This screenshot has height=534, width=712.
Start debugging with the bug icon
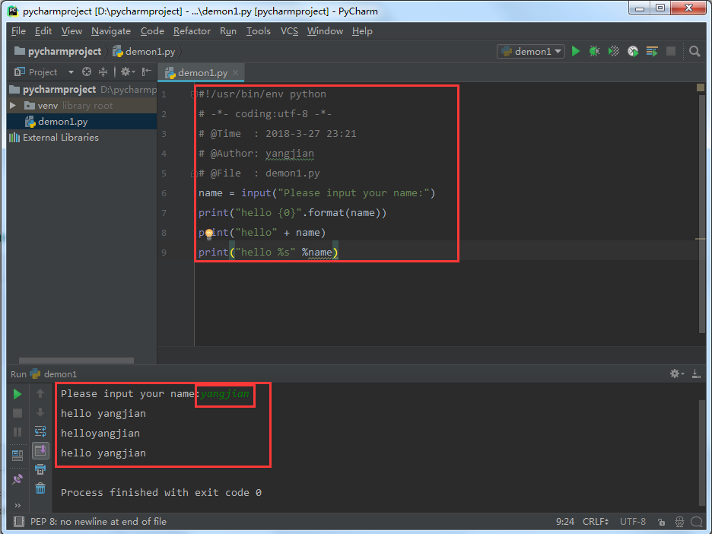tap(594, 51)
